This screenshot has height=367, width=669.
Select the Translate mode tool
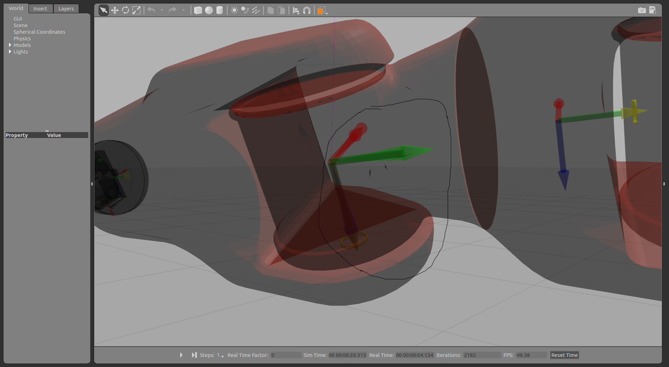pyautogui.click(x=115, y=10)
